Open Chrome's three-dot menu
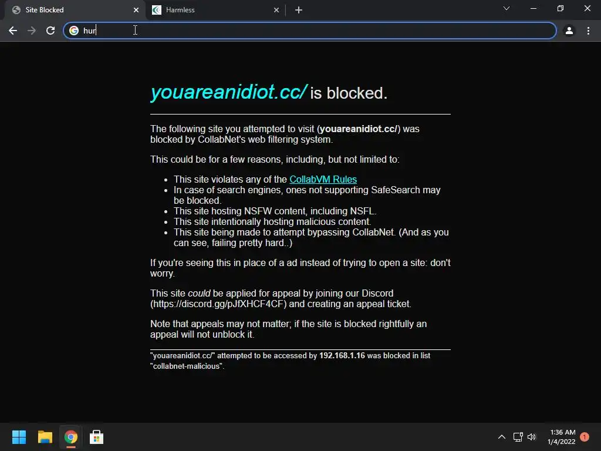Image resolution: width=601 pixels, height=451 pixels. [588, 31]
